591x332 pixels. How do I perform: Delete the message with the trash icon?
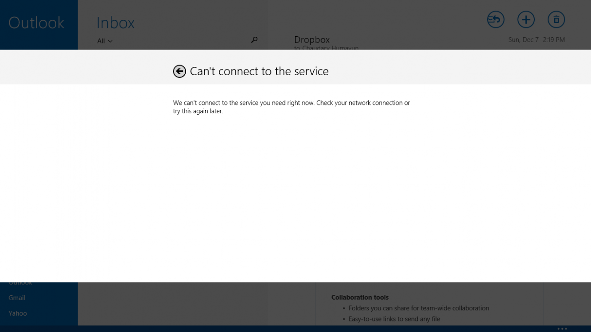tap(556, 19)
